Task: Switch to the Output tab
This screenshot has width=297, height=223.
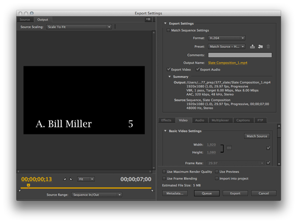Action: point(43,19)
